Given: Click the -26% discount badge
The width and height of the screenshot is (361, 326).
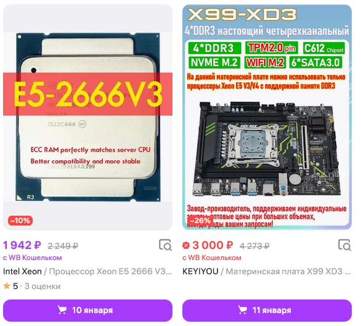Looking at the screenshot, I should pos(200,221).
